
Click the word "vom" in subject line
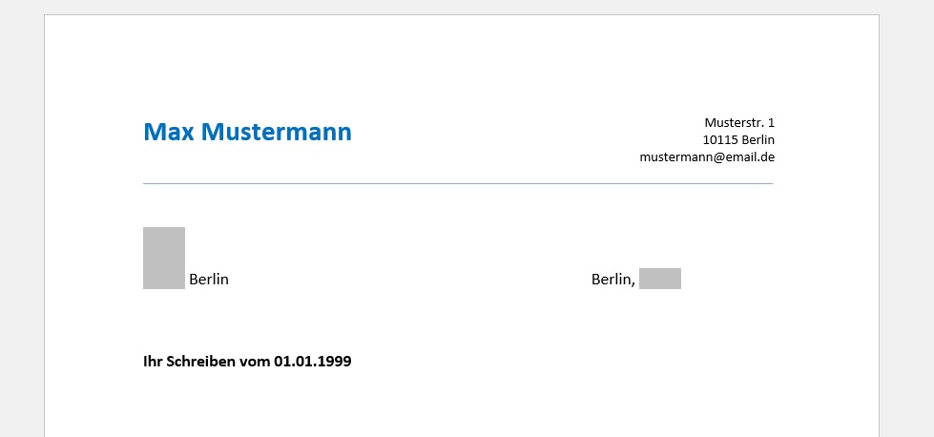tap(255, 362)
